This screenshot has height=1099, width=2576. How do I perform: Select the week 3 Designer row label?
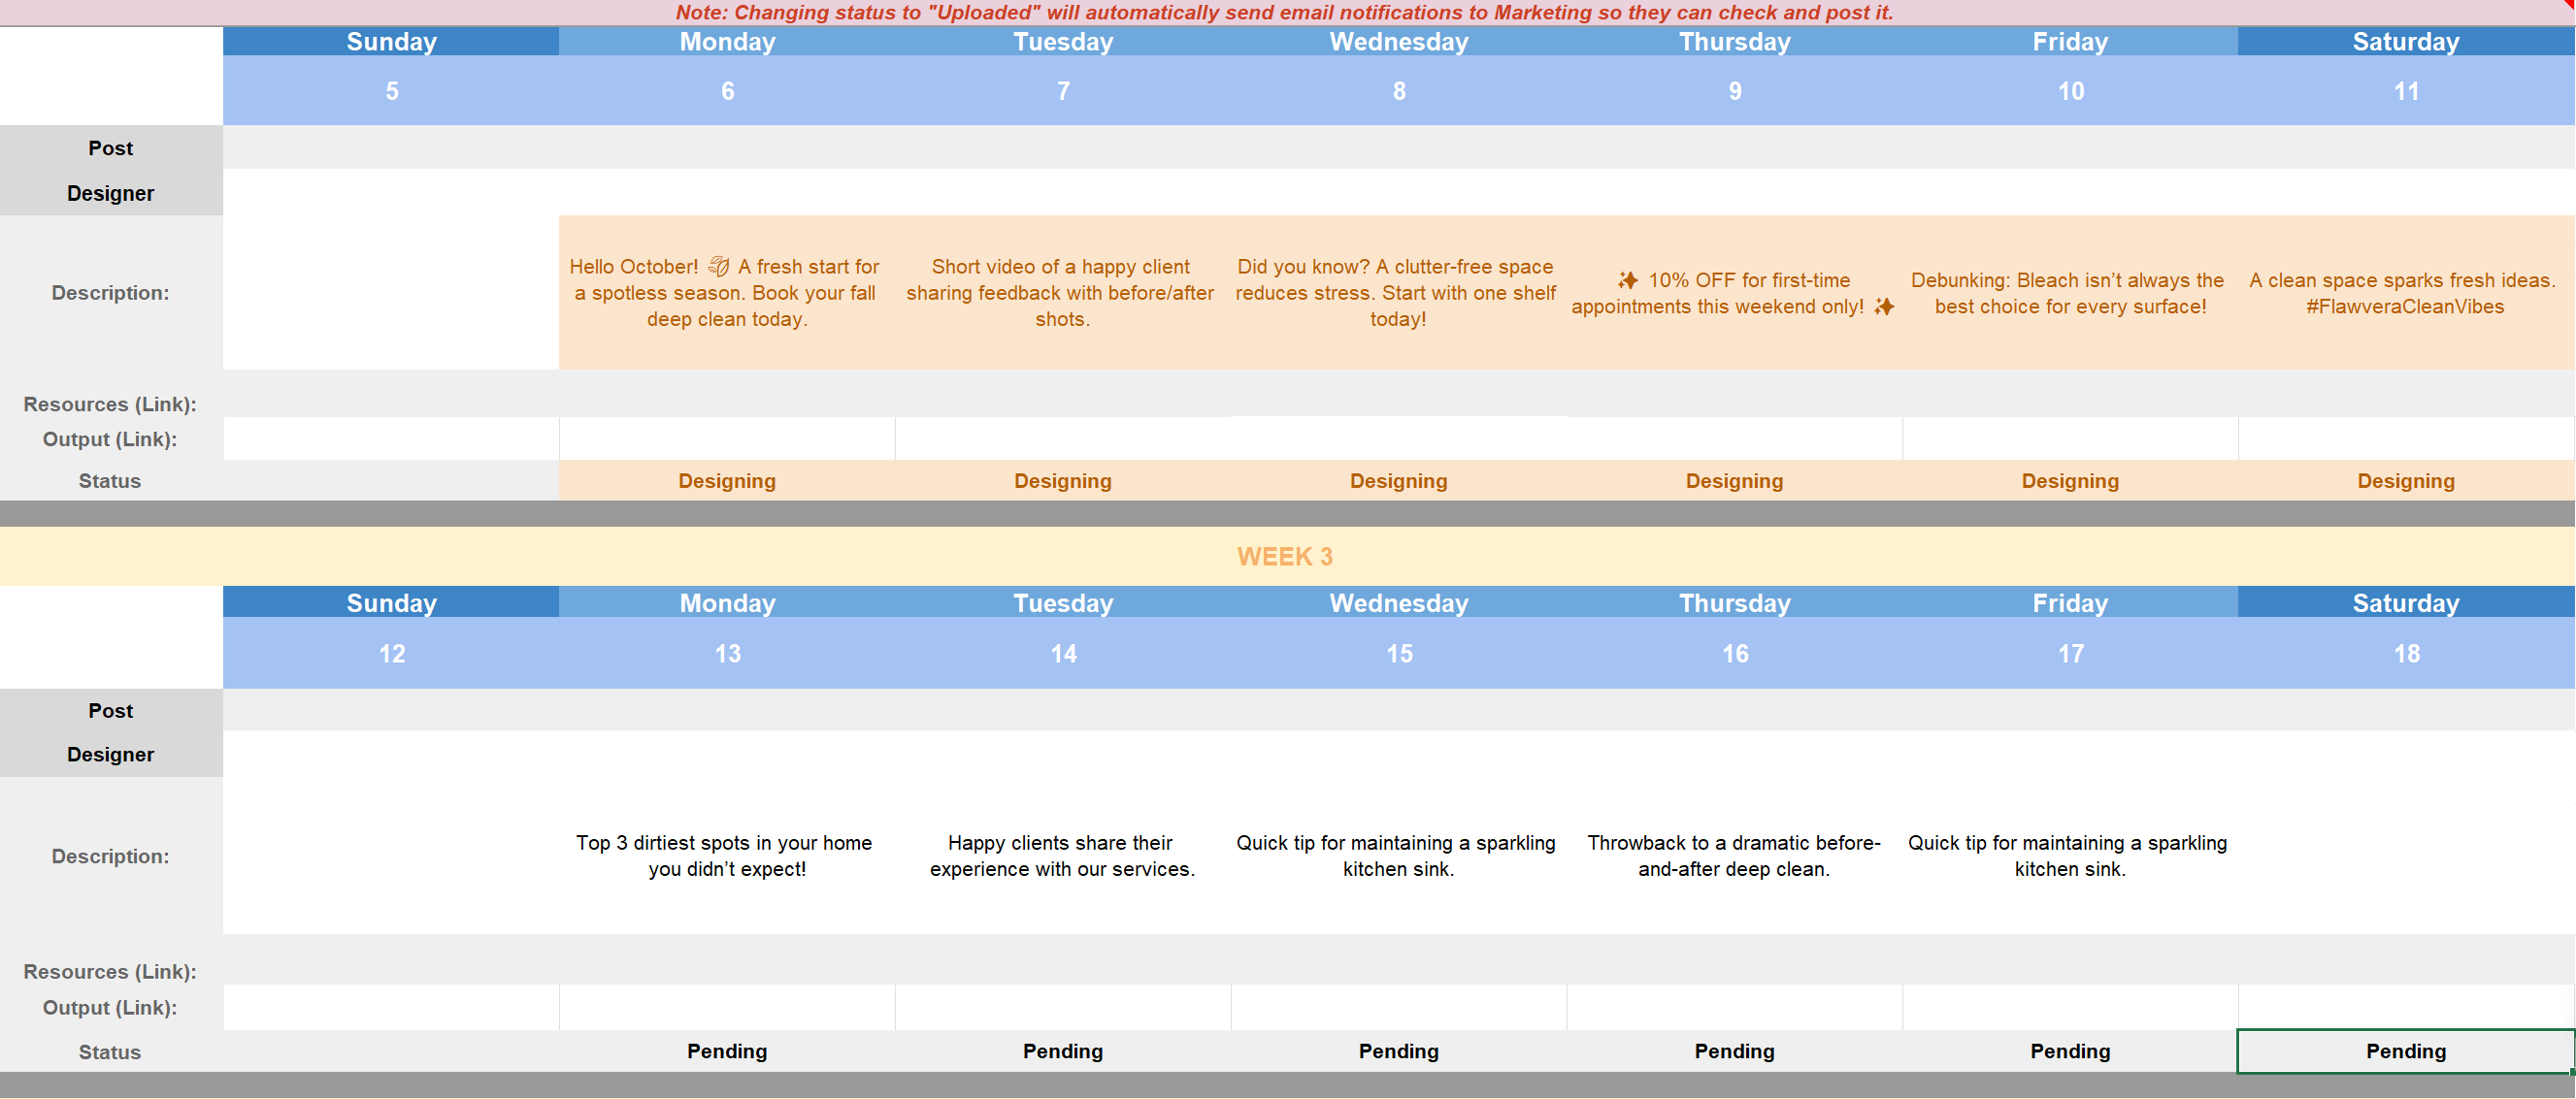pos(110,755)
